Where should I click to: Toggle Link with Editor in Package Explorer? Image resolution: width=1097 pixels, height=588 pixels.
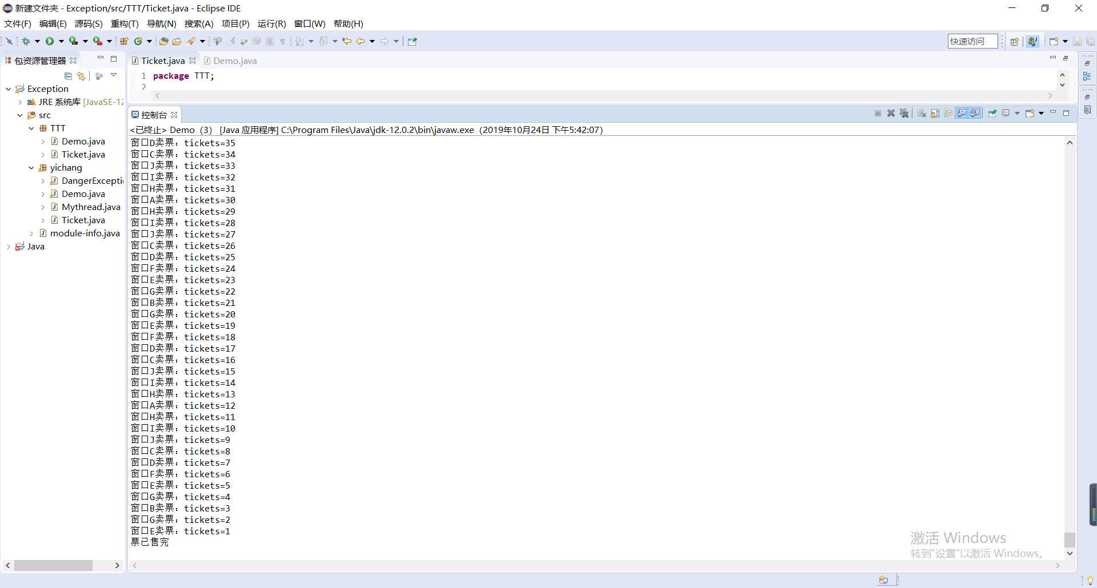click(x=81, y=76)
